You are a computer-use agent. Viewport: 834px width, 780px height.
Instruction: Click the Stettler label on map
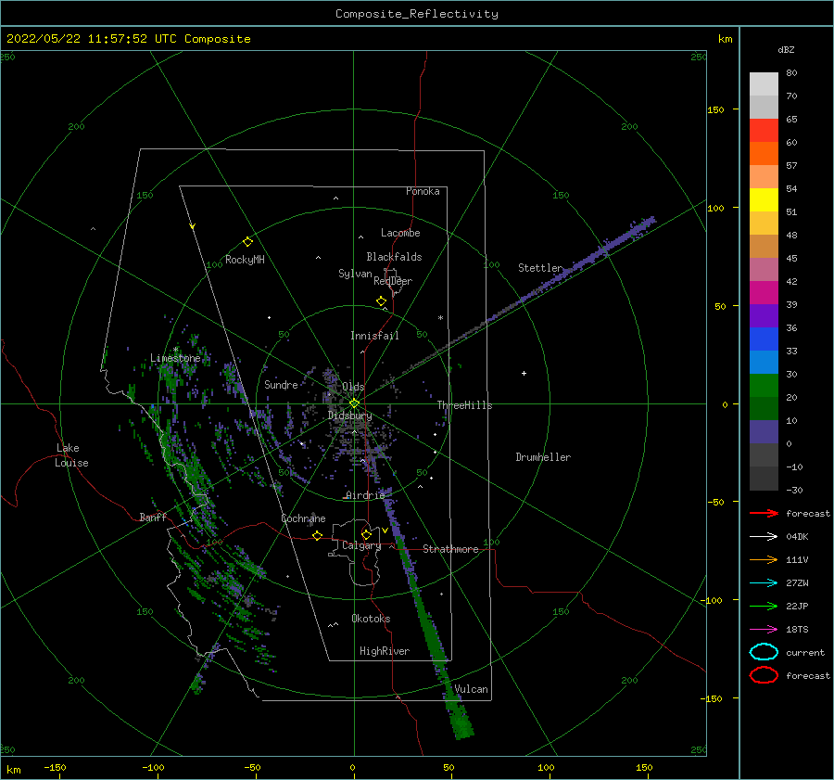540,268
